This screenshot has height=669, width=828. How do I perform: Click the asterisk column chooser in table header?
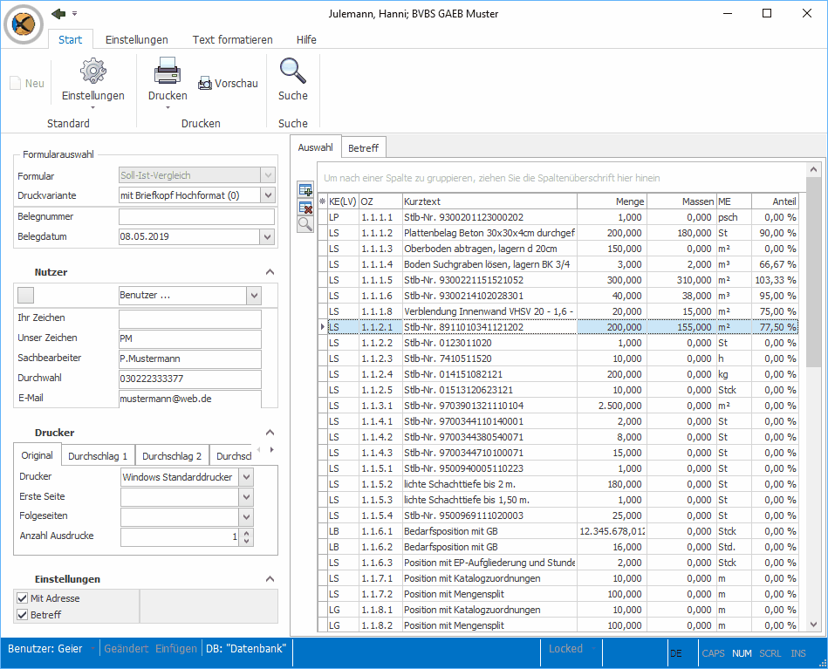[322, 201]
